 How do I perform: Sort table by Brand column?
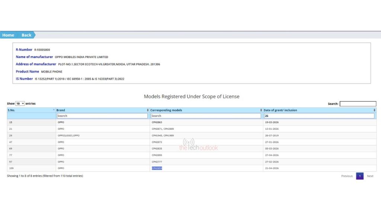pyautogui.click(x=103, y=110)
